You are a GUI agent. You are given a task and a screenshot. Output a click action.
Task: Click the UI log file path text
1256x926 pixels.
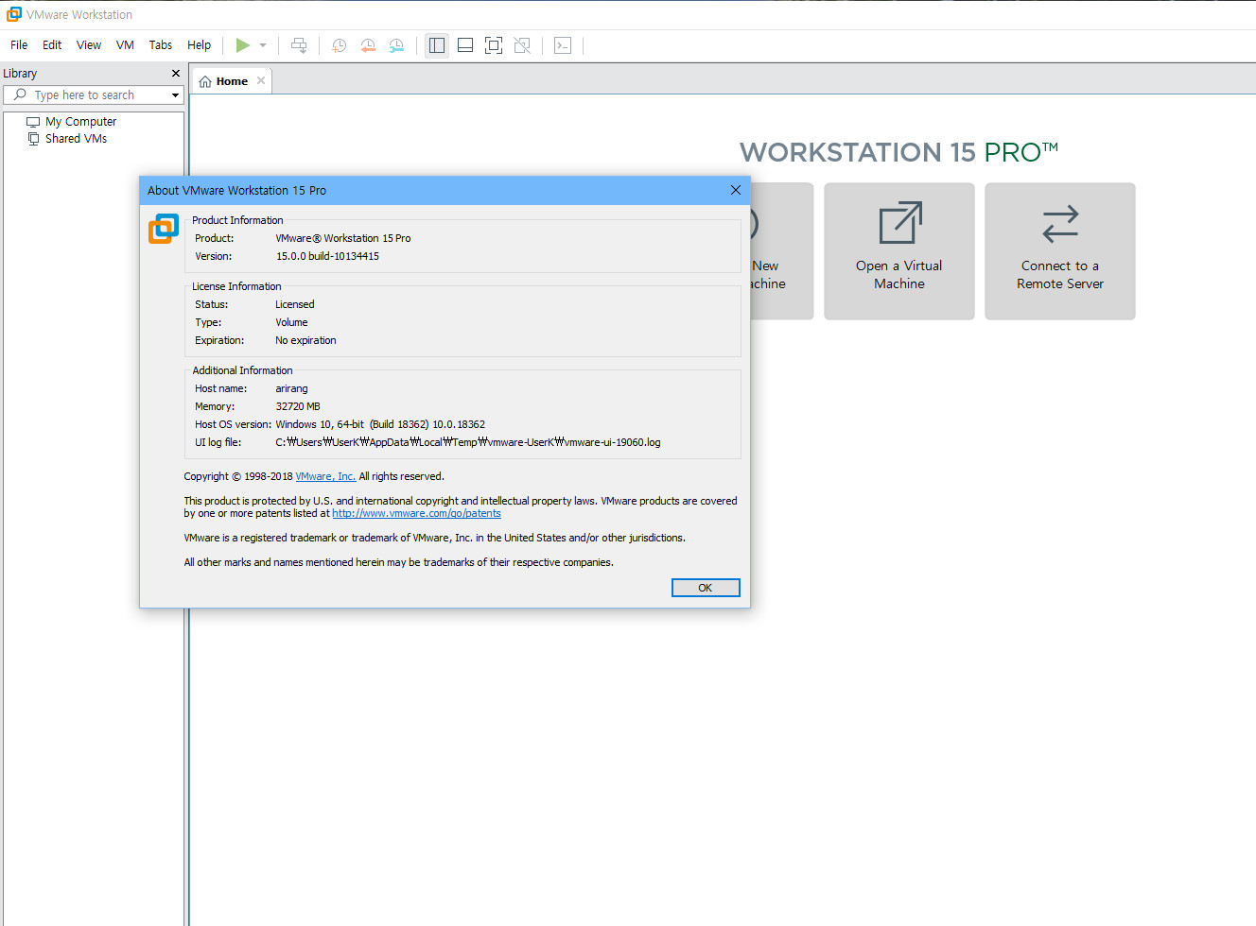pyautogui.click(x=468, y=442)
